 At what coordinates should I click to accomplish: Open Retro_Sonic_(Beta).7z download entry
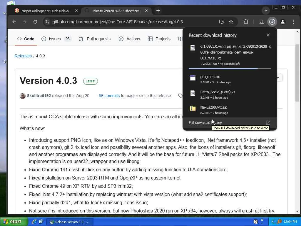230,94
